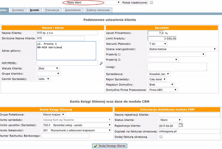Select the partially visible Ogólne tab
222x149 pixels.
coord(4,10)
